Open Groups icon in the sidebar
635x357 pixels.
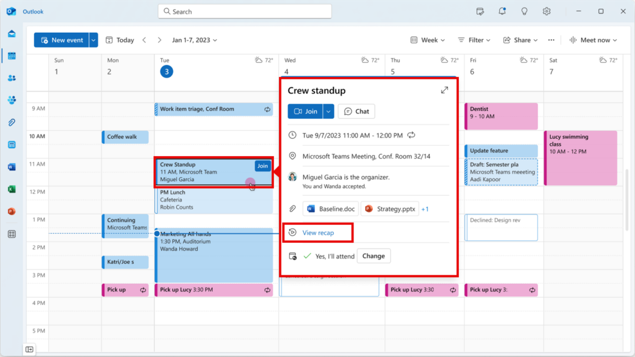tap(12, 100)
